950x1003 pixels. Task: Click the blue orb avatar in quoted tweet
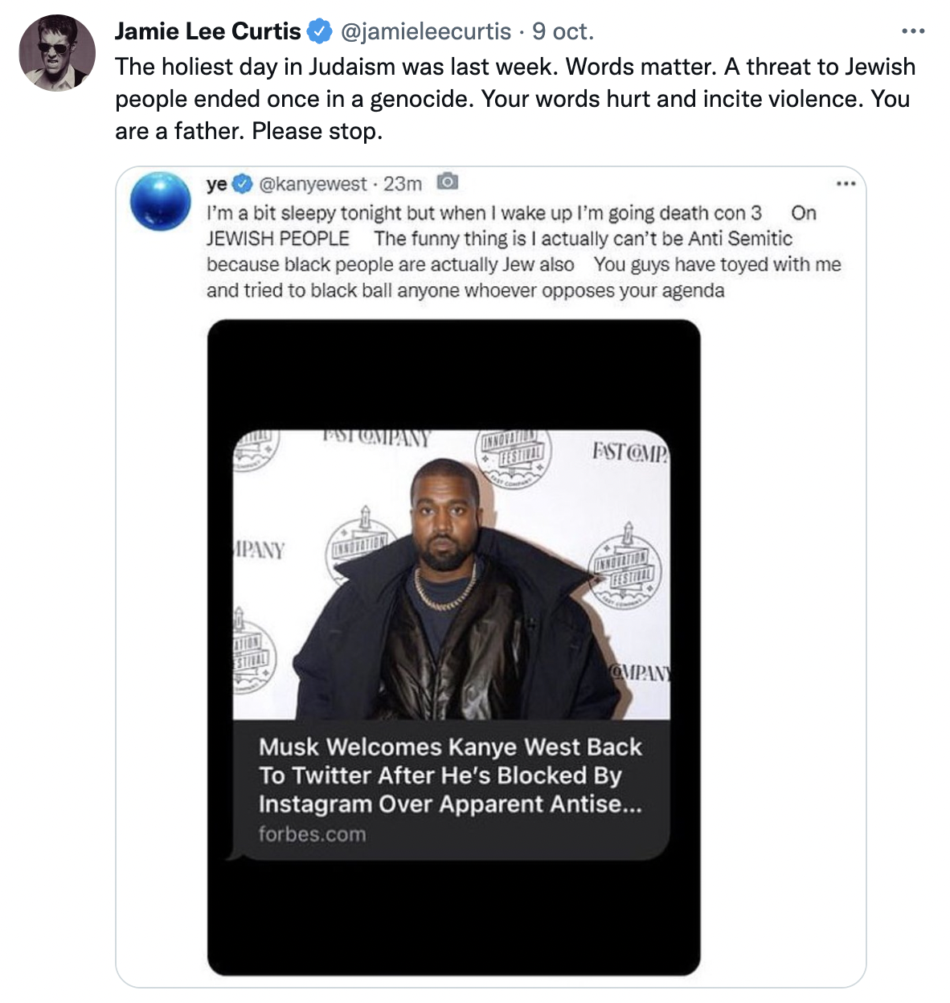[161, 200]
